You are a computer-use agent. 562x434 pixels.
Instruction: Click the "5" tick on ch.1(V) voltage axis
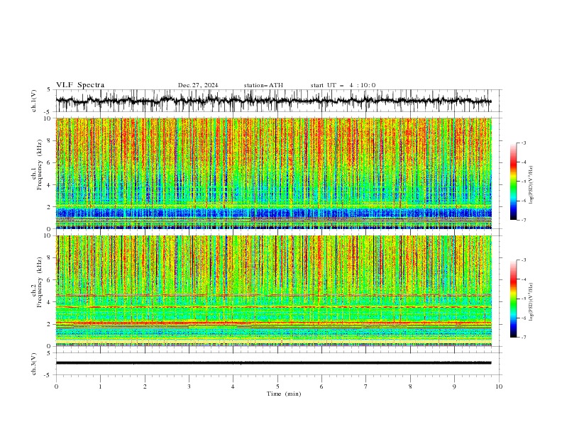point(49,89)
